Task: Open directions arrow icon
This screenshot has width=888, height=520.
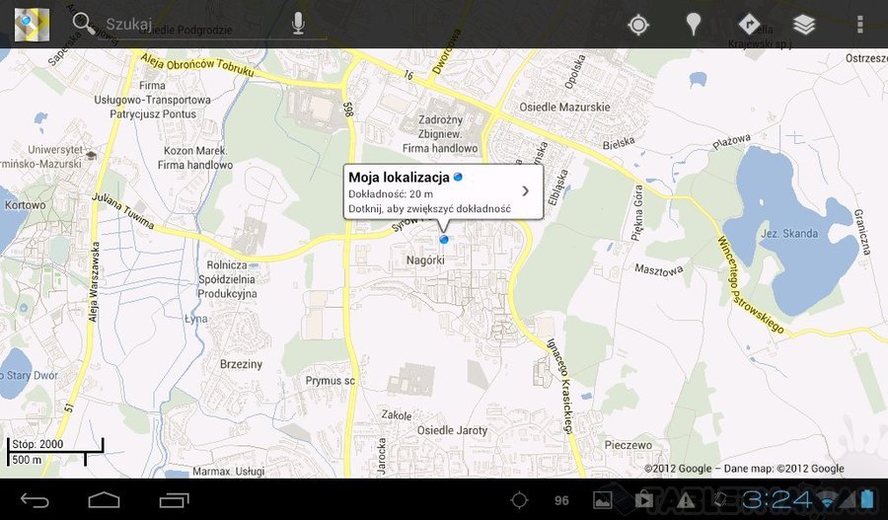Action: pos(749,25)
